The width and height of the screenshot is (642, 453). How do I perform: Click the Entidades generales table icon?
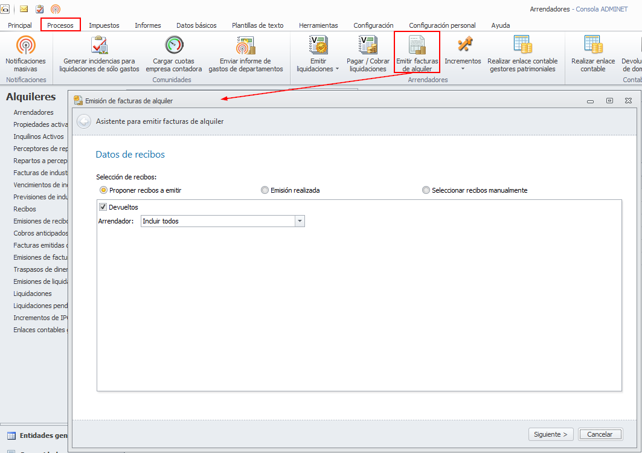click(11, 435)
